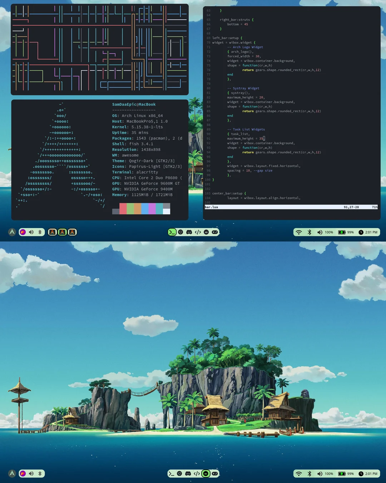Viewport: 386px width, 483px height.
Task: Open the Arch launcher in the taskbar
Action: tap(12, 232)
